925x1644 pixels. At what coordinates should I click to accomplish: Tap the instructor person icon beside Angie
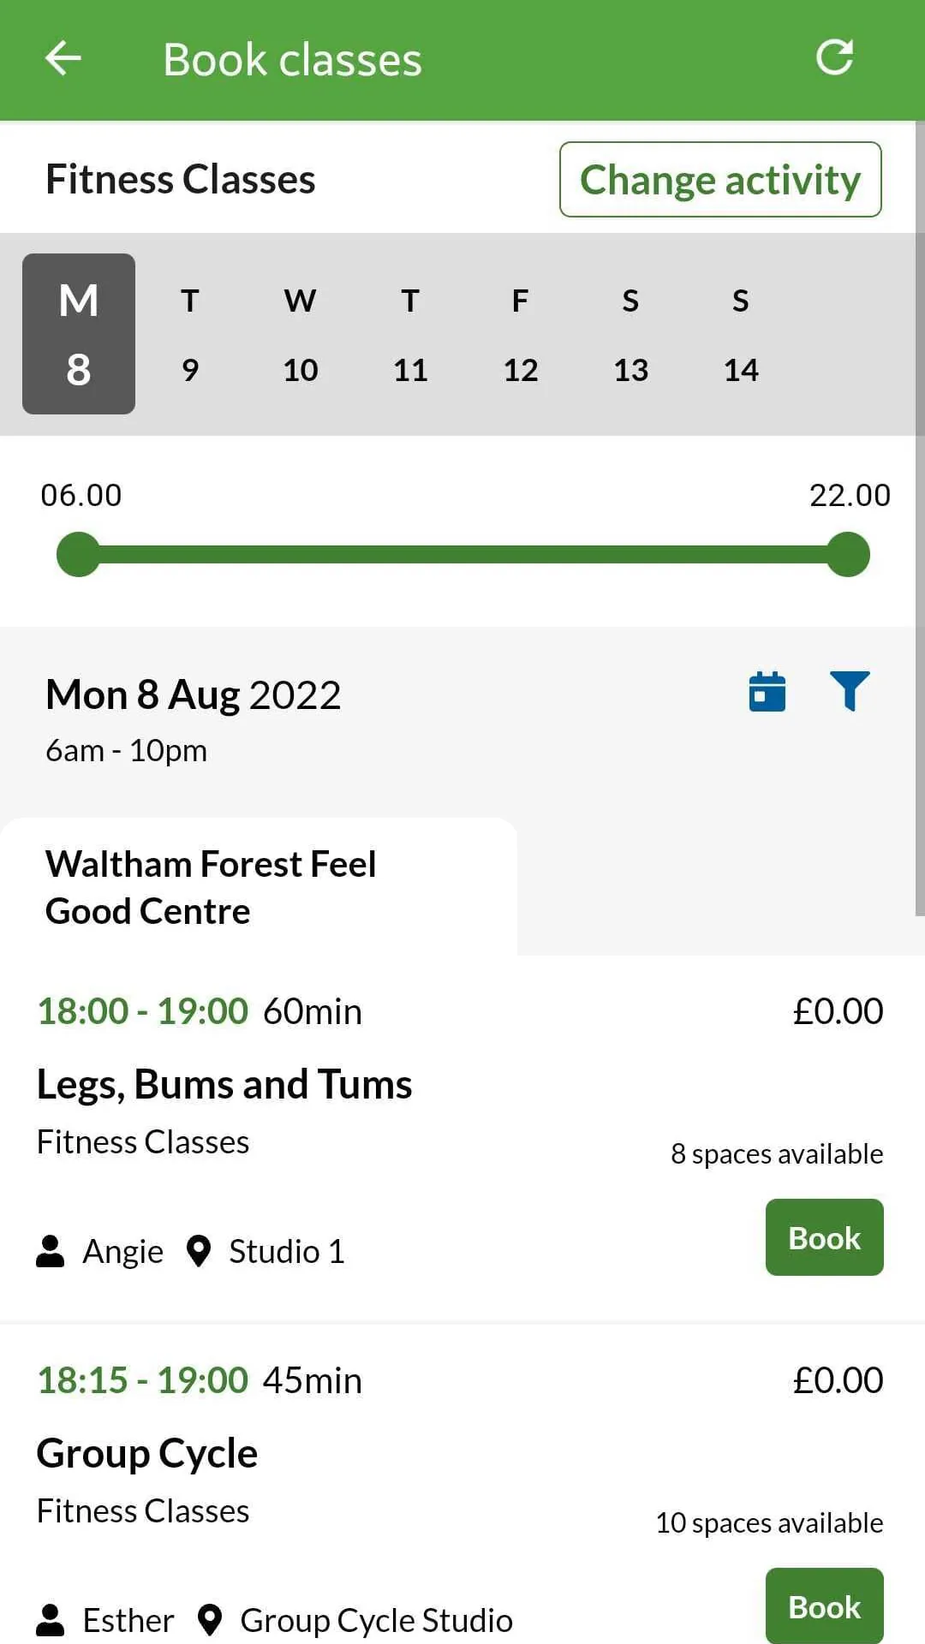click(51, 1251)
